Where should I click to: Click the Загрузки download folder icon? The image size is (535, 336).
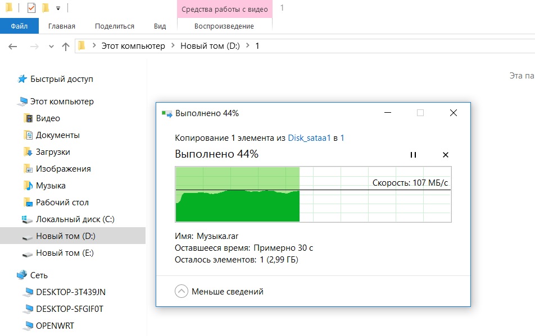pos(28,152)
